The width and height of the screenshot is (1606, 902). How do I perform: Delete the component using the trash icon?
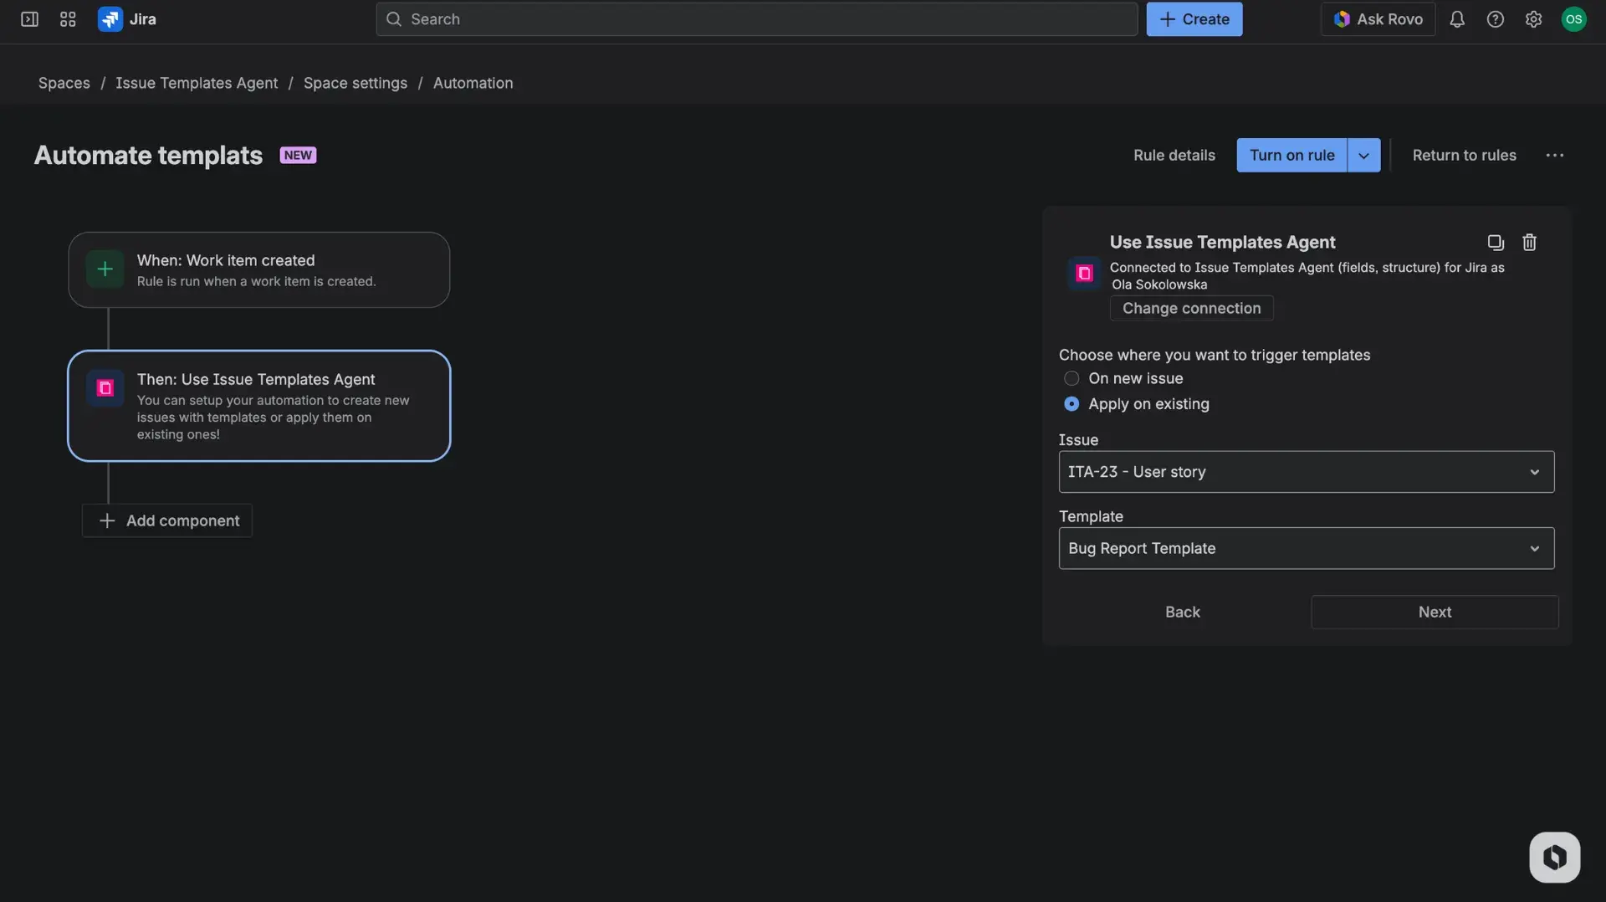point(1528,242)
